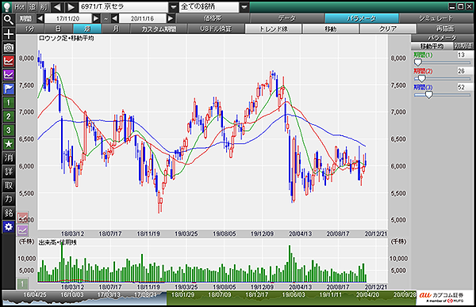This screenshot has height=307, width=476.
Task: Toggle the 週 weekly timeframe
Action: (x=87, y=28)
